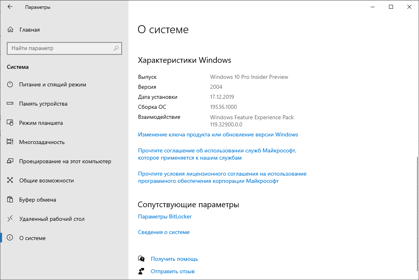419x280 pixels.
Task: Select О системе in the sidebar
Action: tap(32, 238)
